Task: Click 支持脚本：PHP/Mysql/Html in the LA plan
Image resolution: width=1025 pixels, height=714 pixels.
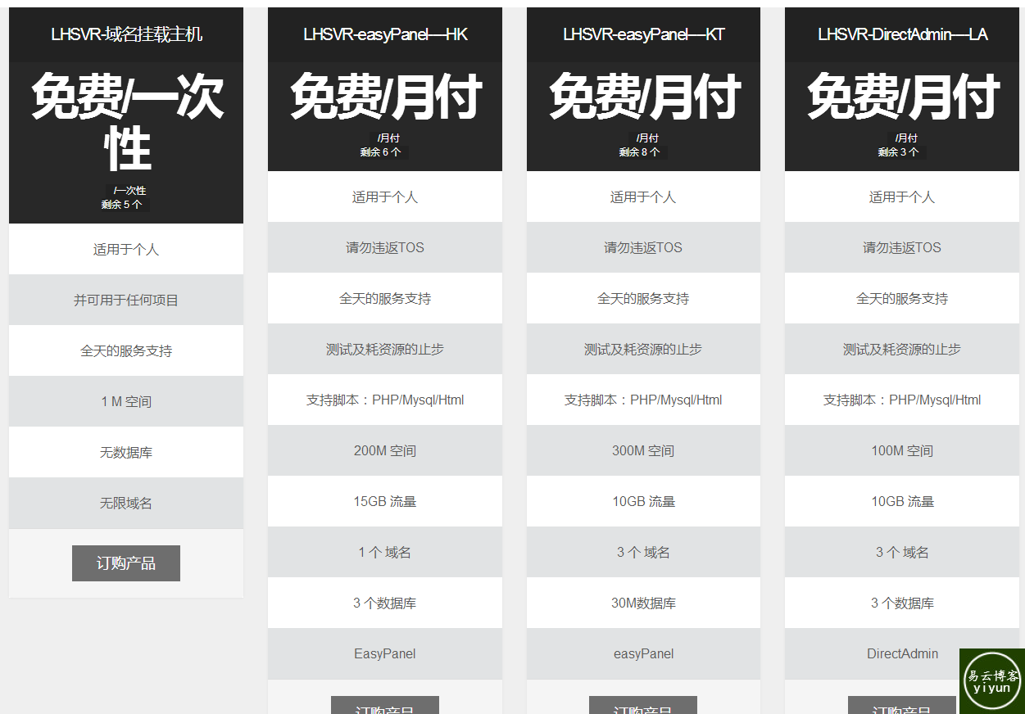Action: pos(902,400)
